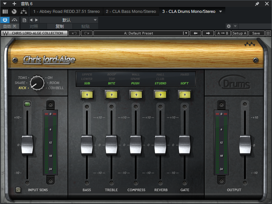Image resolution: width=272 pixels, height=204 pixels.
Task: Click the green input sensitivity LED
Action: tap(28, 104)
